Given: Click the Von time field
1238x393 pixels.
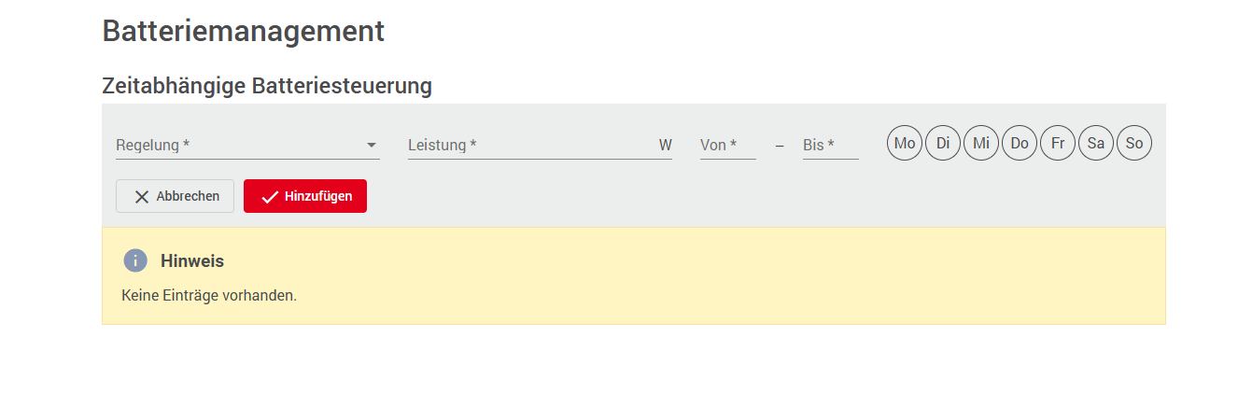Looking at the screenshot, I should pyautogui.click(x=727, y=145).
